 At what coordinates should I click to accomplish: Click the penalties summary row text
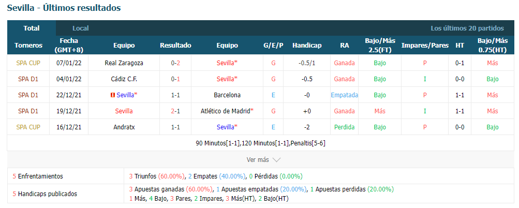pos(260,143)
